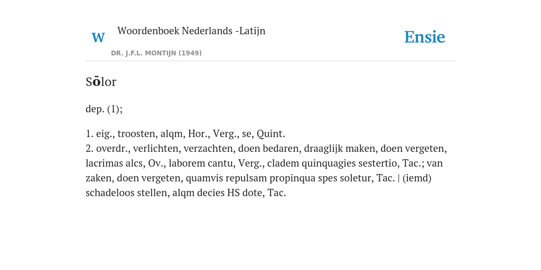Click the blue W dictionary icon
The image size is (541, 270).
point(98,37)
